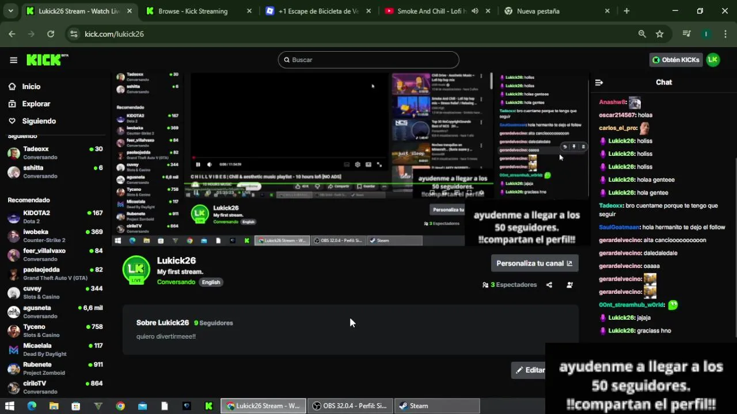Open the Kick hamburger sidebar menu
737x414 pixels.
(x=13, y=60)
